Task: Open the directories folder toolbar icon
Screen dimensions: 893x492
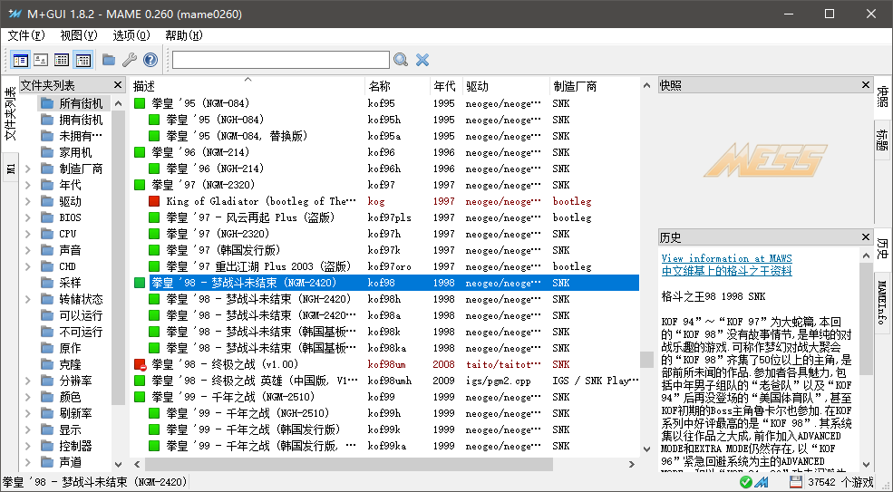Action: click(x=109, y=59)
